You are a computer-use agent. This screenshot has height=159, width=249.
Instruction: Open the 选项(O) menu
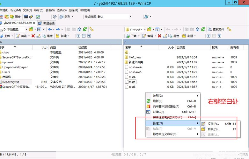tap(62, 10)
